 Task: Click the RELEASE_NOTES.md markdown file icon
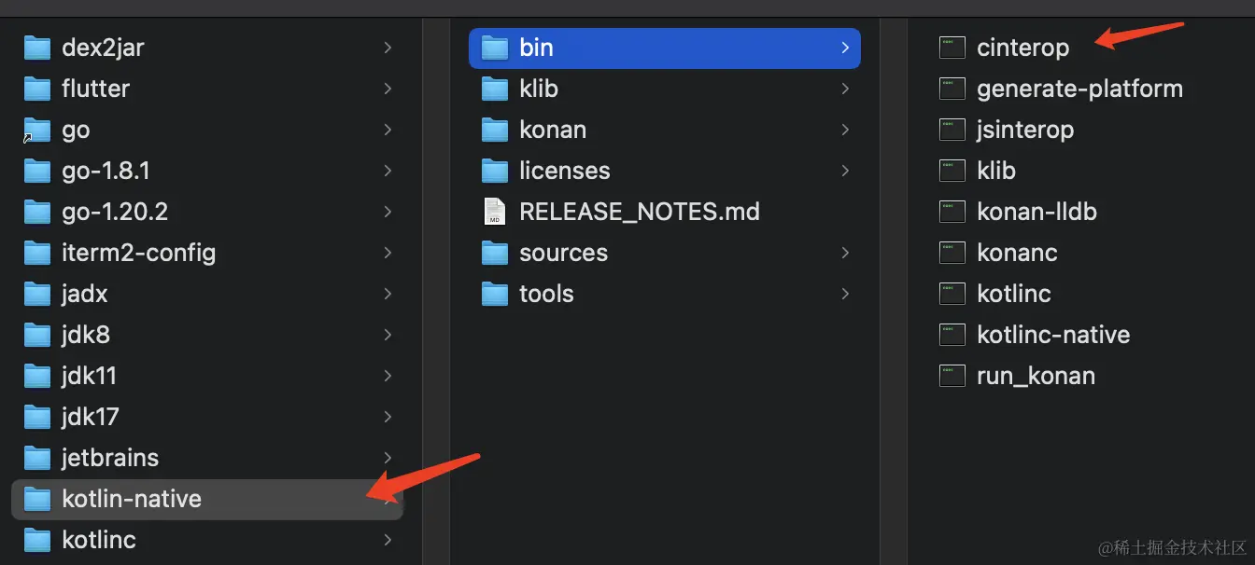coord(494,212)
